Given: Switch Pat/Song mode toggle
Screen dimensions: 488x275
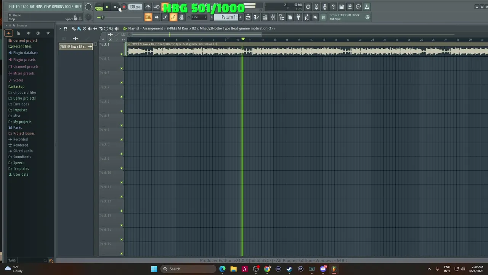Looking at the screenshot, I should click(99, 7).
